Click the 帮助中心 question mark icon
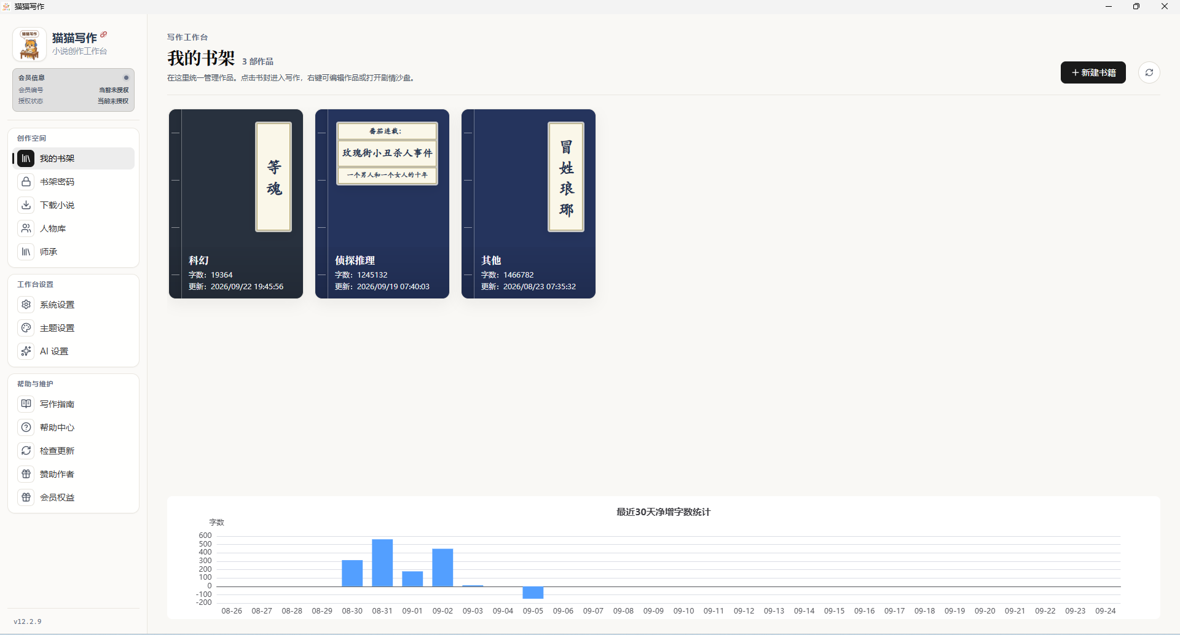Viewport: 1180px width, 635px height. pyautogui.click(x=26, y=427)
